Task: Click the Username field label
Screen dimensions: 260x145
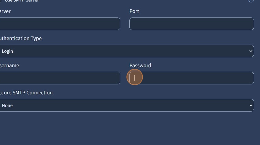Action: pos(9,65)
